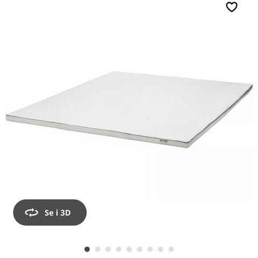Click the small brand label on the mattress edge
Viewport: 258px width, 258px height.
pos(163,141)
